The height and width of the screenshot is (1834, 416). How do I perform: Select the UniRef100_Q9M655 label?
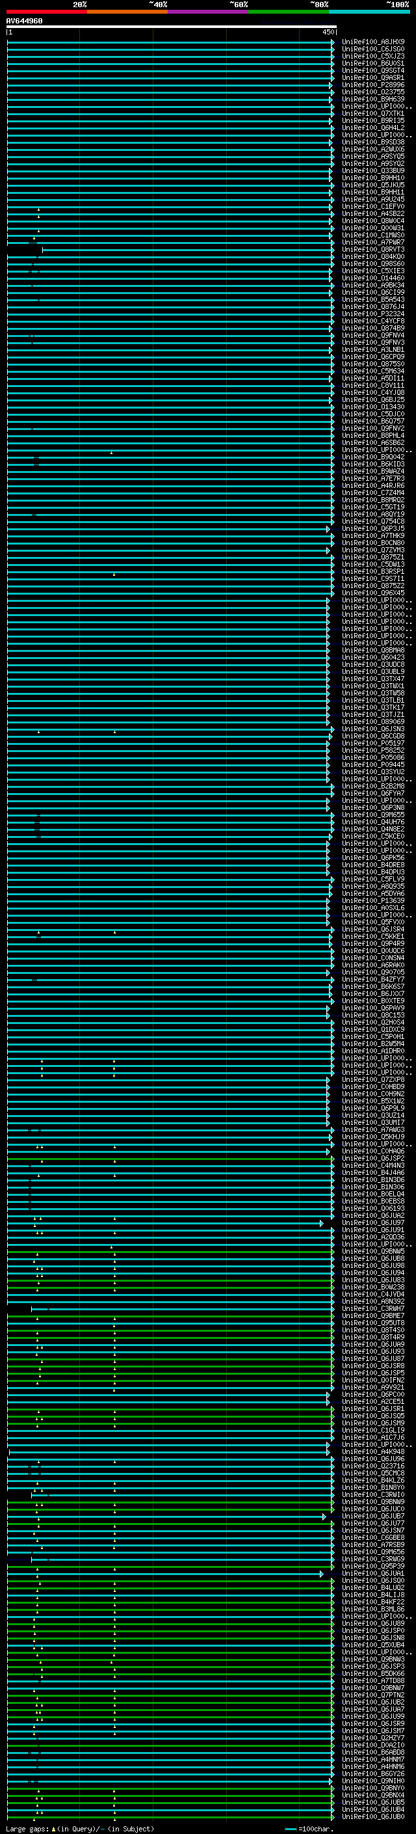pos(373,815)
